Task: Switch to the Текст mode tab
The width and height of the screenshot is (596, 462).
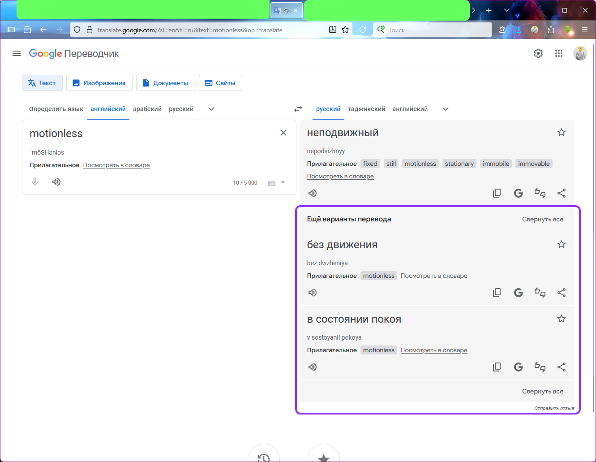Action: pyautogui.click(x=42, y=83)
